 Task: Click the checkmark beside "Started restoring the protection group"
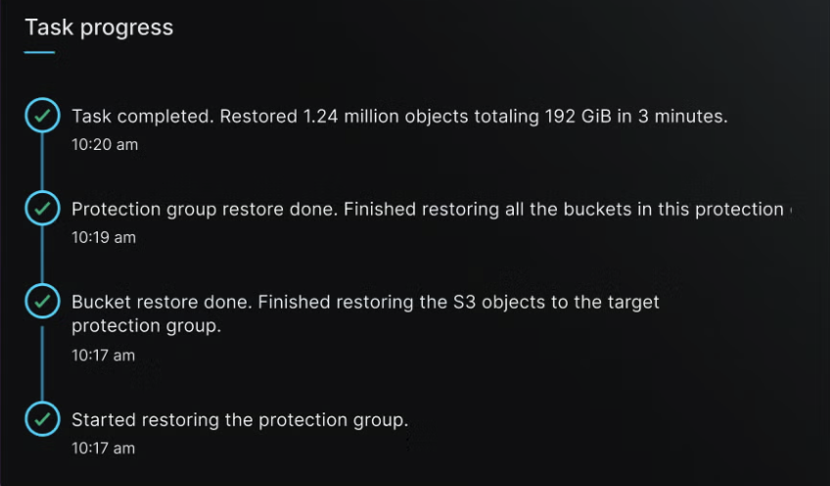click(x=41, y=419)
